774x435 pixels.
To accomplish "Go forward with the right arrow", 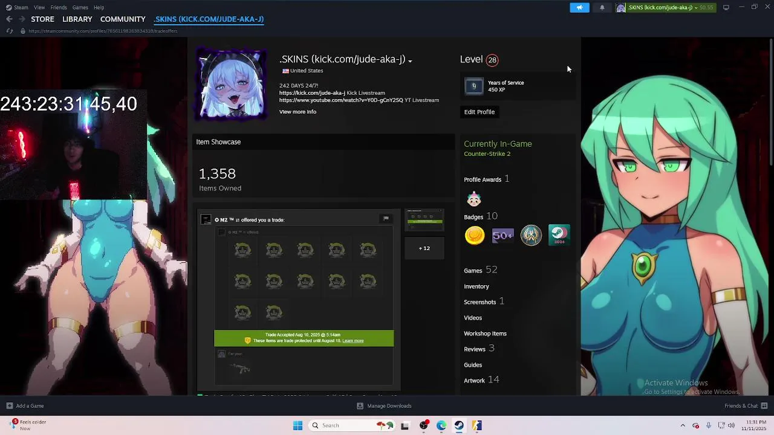I will tap(22, 19).
